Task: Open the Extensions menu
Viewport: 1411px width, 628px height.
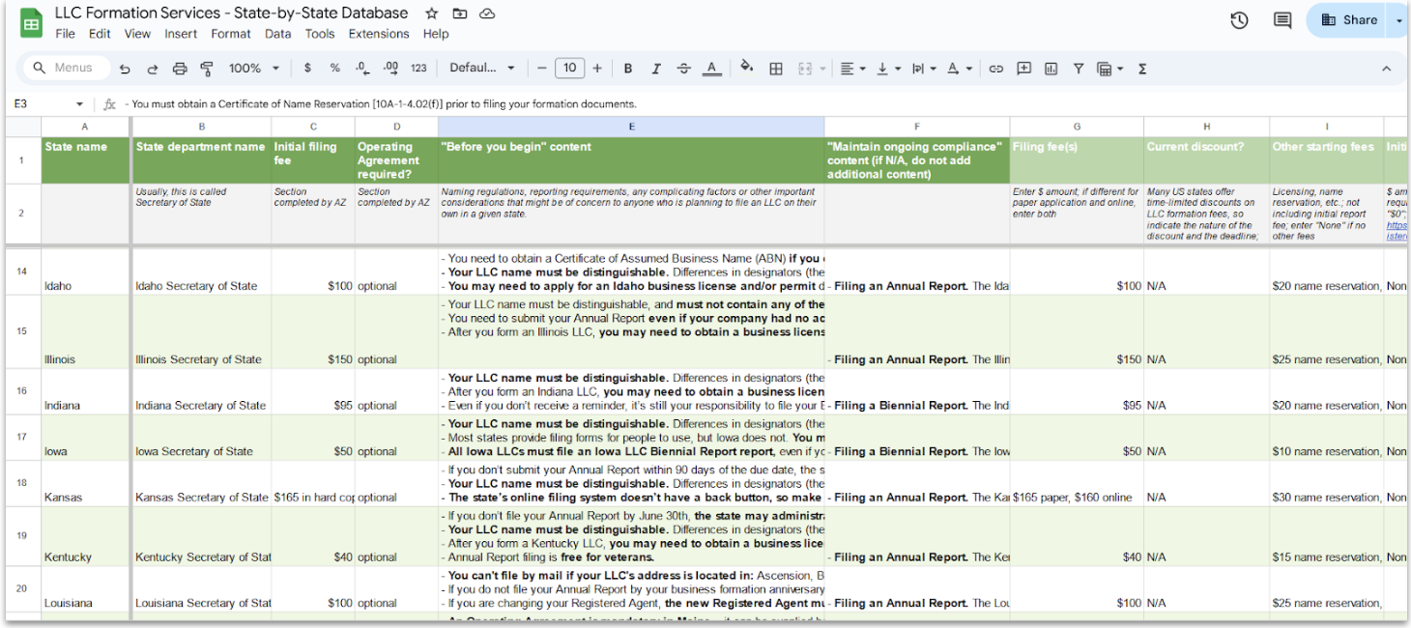Action: point(379,33)
